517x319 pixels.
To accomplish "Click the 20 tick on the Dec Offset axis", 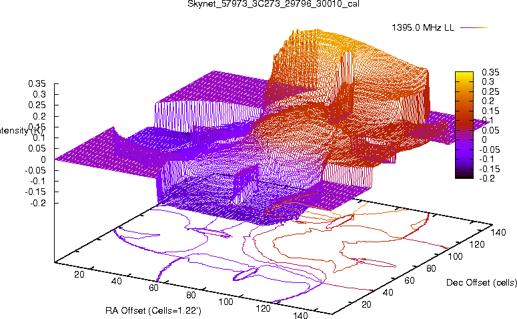I will [x=366, y=304].
